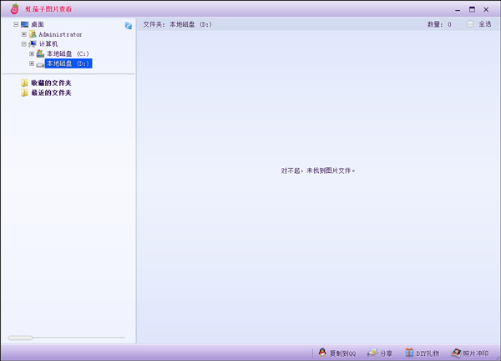Expand the 本地磁盘 (C:) node

[32, 53]
